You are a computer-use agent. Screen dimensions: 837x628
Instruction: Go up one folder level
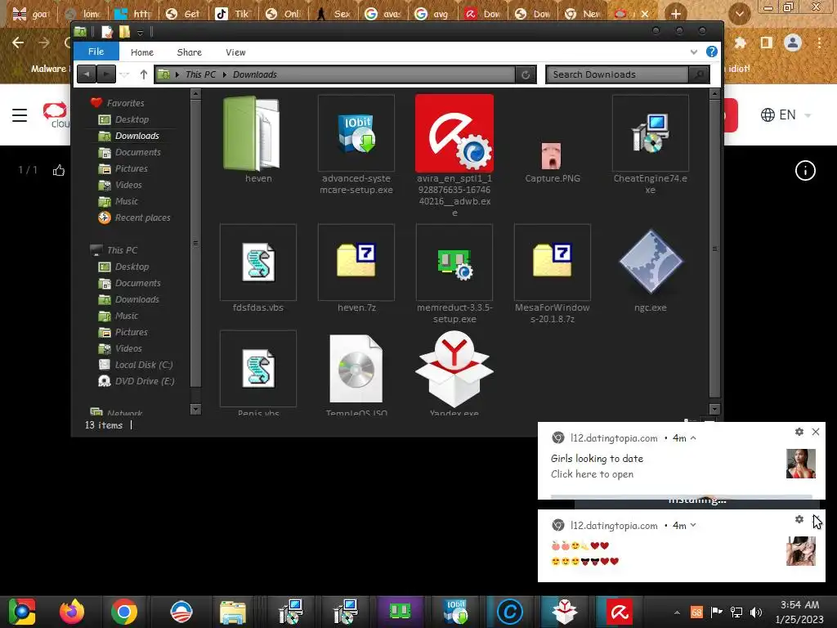[144, 74]
